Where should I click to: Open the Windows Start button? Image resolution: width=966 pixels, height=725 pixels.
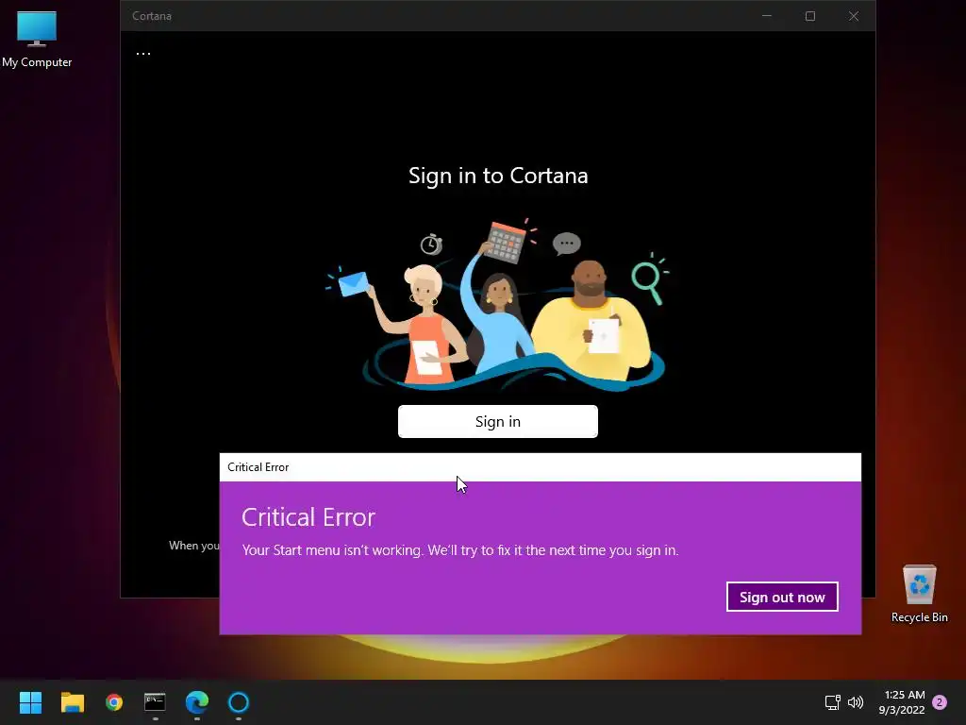[30, 702]
